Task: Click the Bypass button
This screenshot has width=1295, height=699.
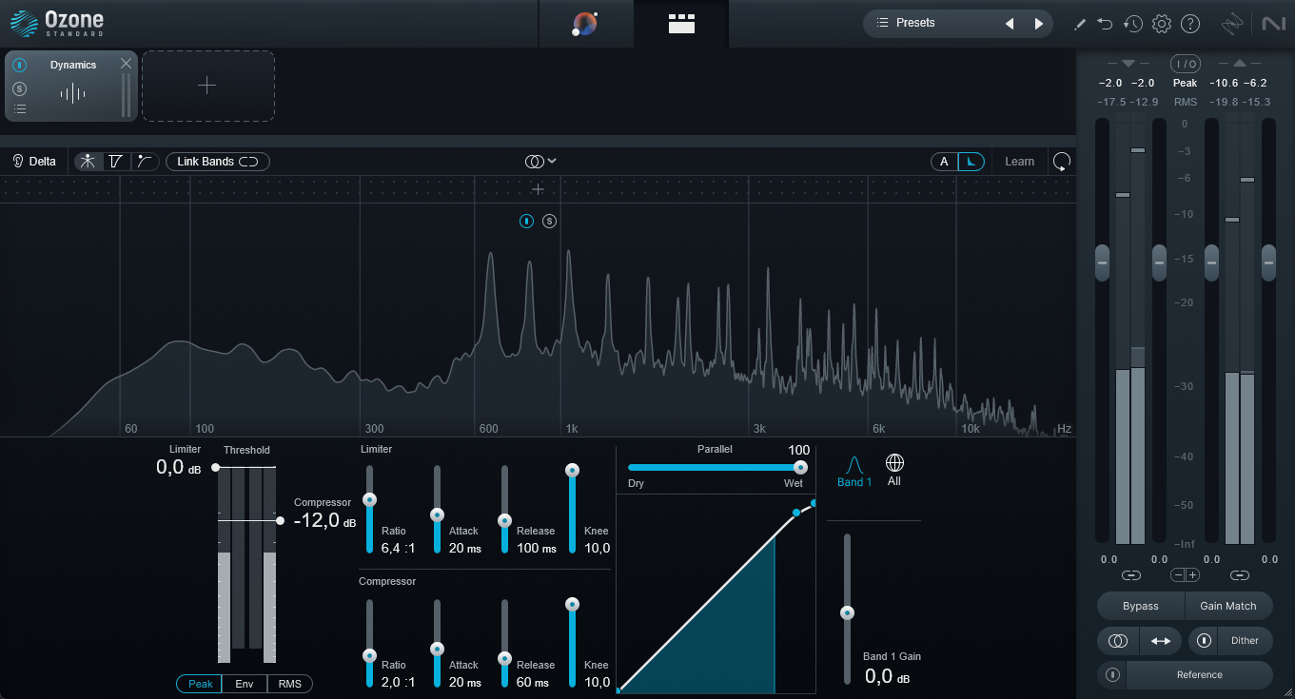Action: coord(1140,606)
